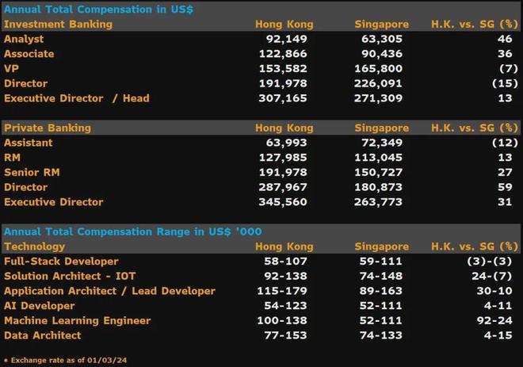523x367 pixels.
Task: Click 'Annual Total Compensation Range in US$ '000' title
Action: 133,232
